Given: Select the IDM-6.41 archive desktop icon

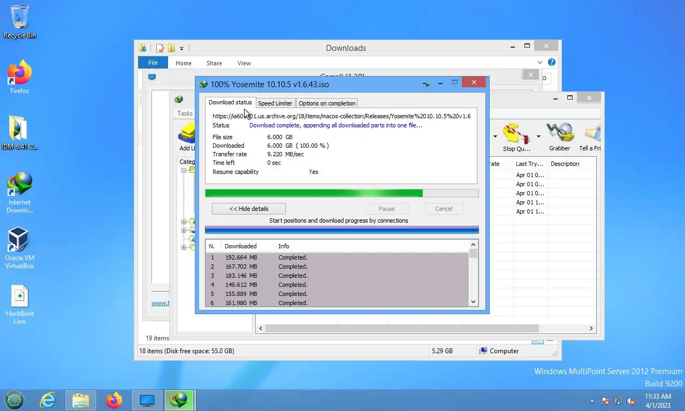Looking at the screenshot, I should 20,133.
